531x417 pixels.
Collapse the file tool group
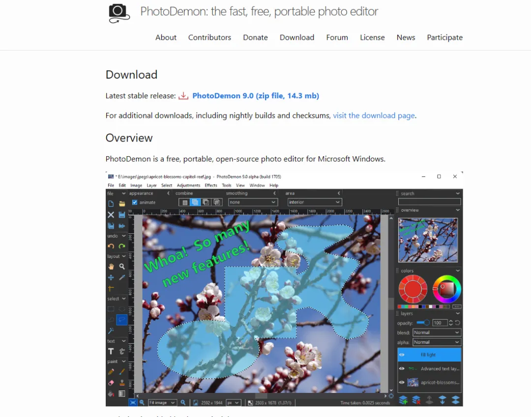coord(123,194)
